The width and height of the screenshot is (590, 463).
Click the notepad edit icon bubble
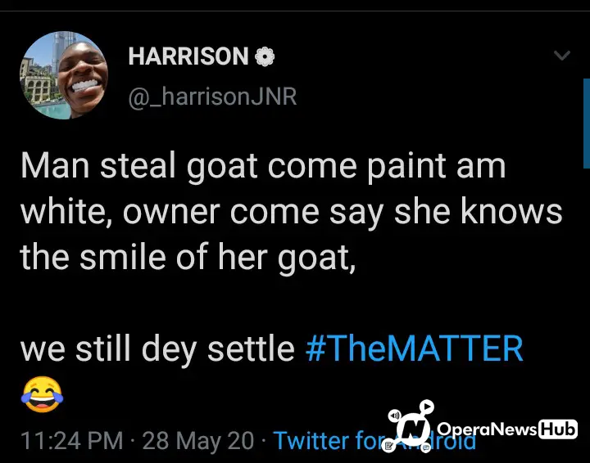click(388, 446)
